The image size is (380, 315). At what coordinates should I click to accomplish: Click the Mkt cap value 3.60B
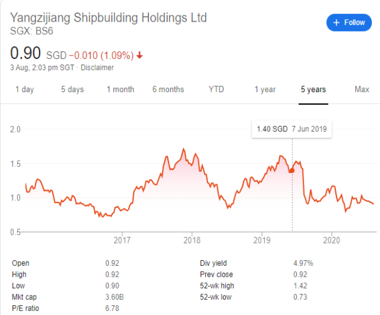tap(115, 297)
